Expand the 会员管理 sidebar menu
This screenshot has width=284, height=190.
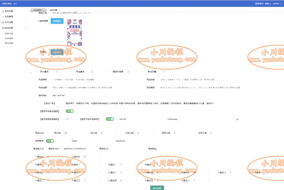click(x=26, y=17)
